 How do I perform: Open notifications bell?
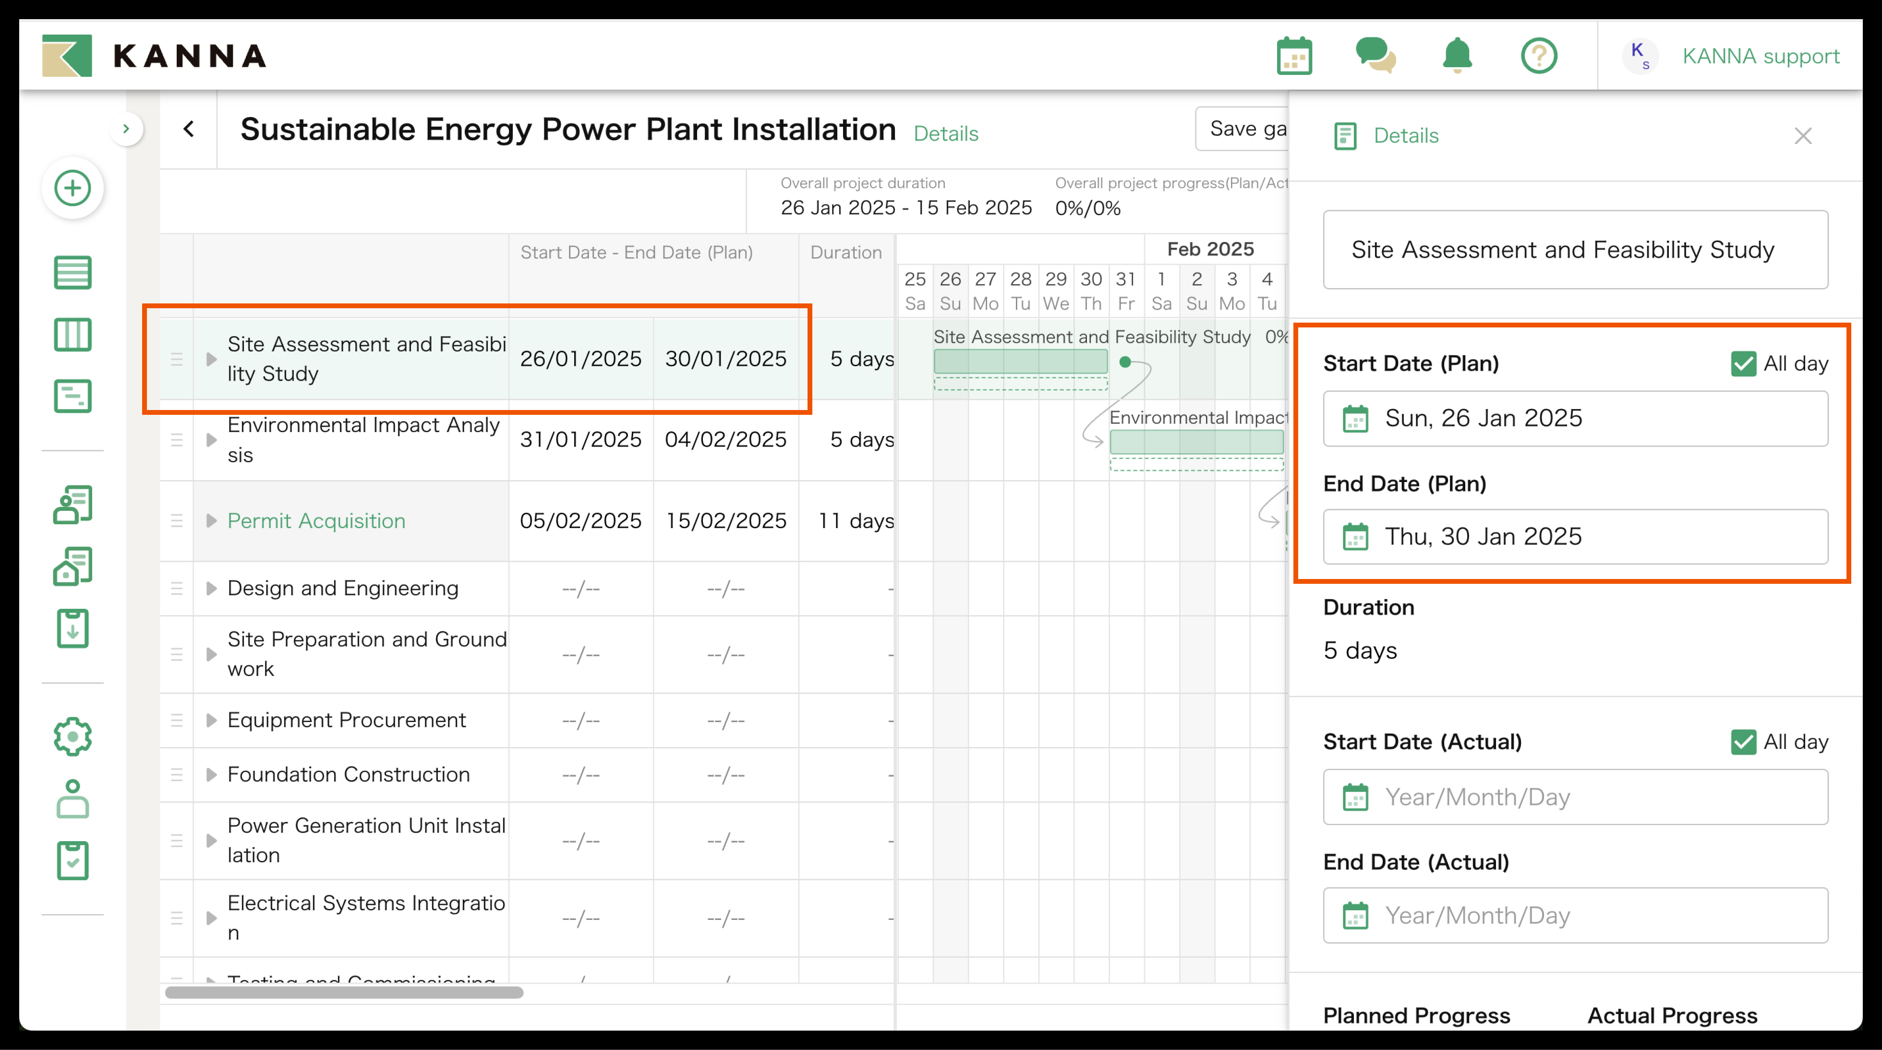pyautogui.click(x=1457, y=56)
